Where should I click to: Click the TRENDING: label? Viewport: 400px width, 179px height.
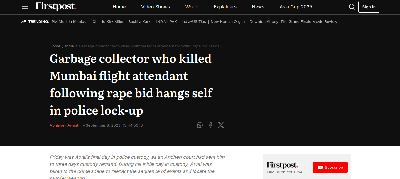pos(39,22)
